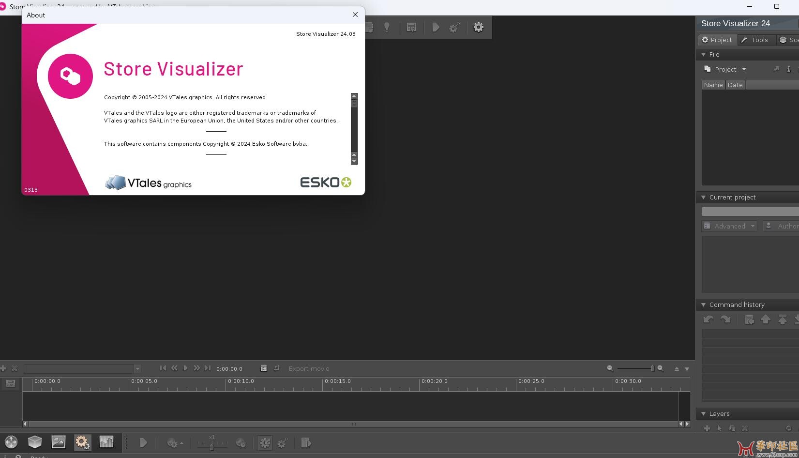Image resolution: width=799 pixels, height=458 pixels.
Task: Select the picture image mode
Action: pyautogui.click(x=59, y=442)
